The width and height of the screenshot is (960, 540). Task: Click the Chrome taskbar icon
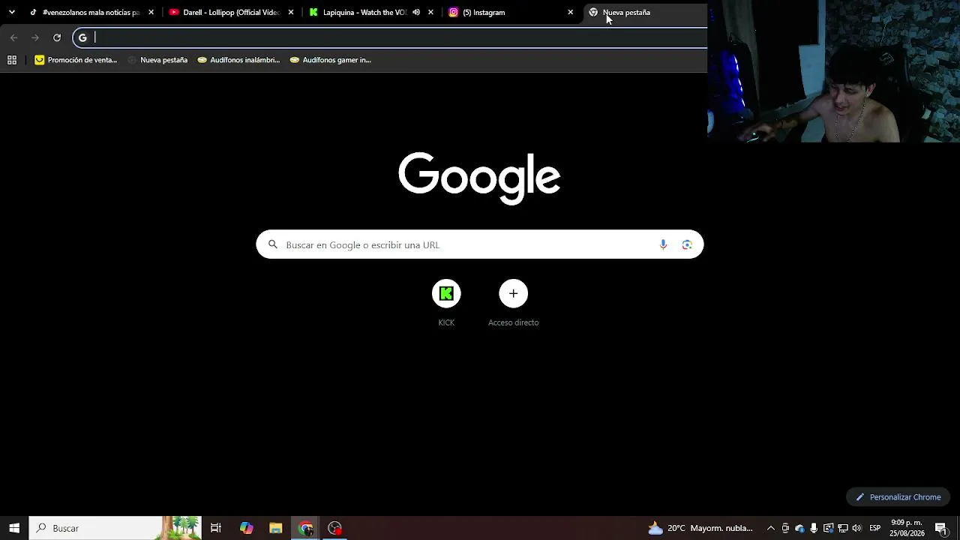tap(305, 528)
